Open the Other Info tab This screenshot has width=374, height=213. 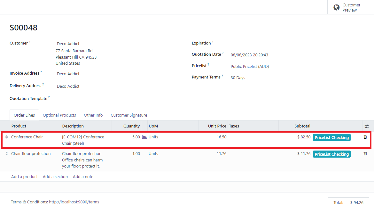coord(93,115)
